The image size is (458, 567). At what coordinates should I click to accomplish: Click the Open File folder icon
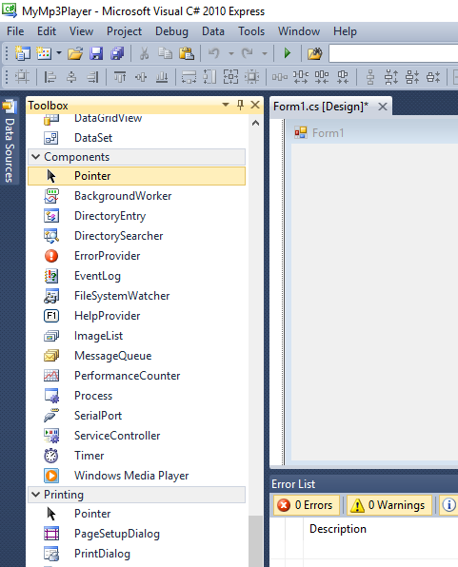coord(75,53)
